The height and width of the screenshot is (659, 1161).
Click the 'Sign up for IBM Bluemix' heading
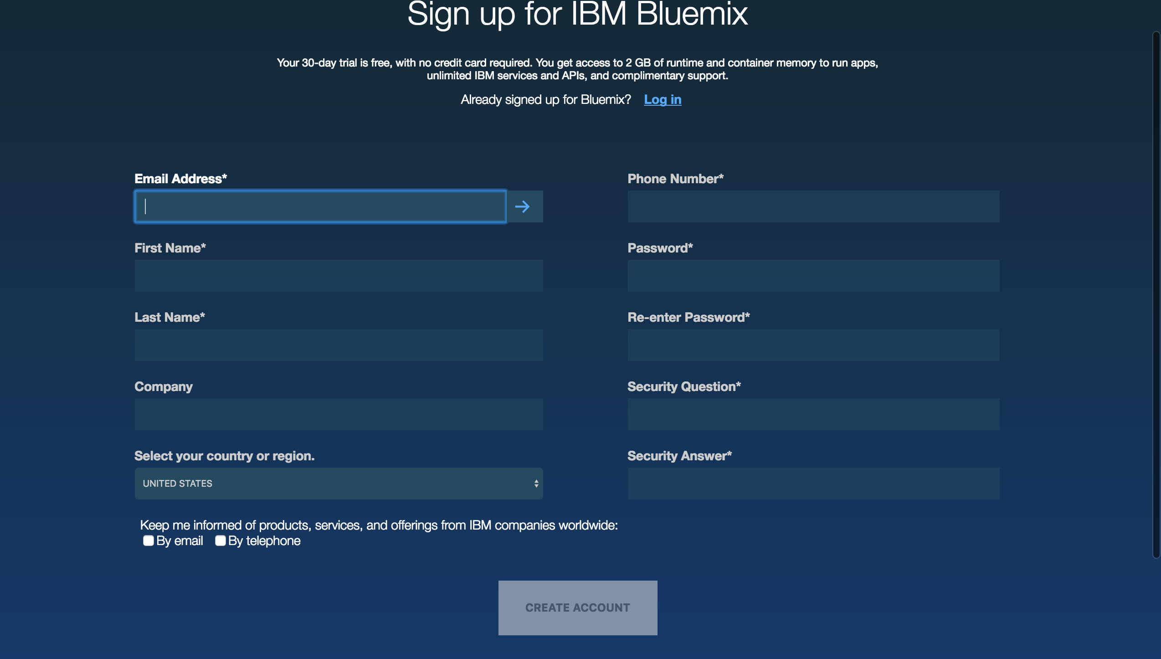pos(577,15)
